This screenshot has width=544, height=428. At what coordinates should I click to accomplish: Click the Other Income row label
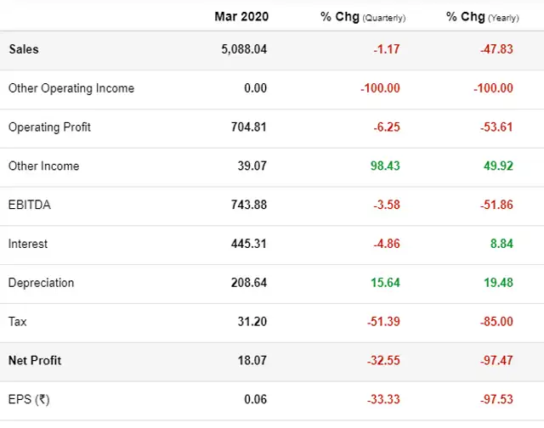(x=43, y=166)
